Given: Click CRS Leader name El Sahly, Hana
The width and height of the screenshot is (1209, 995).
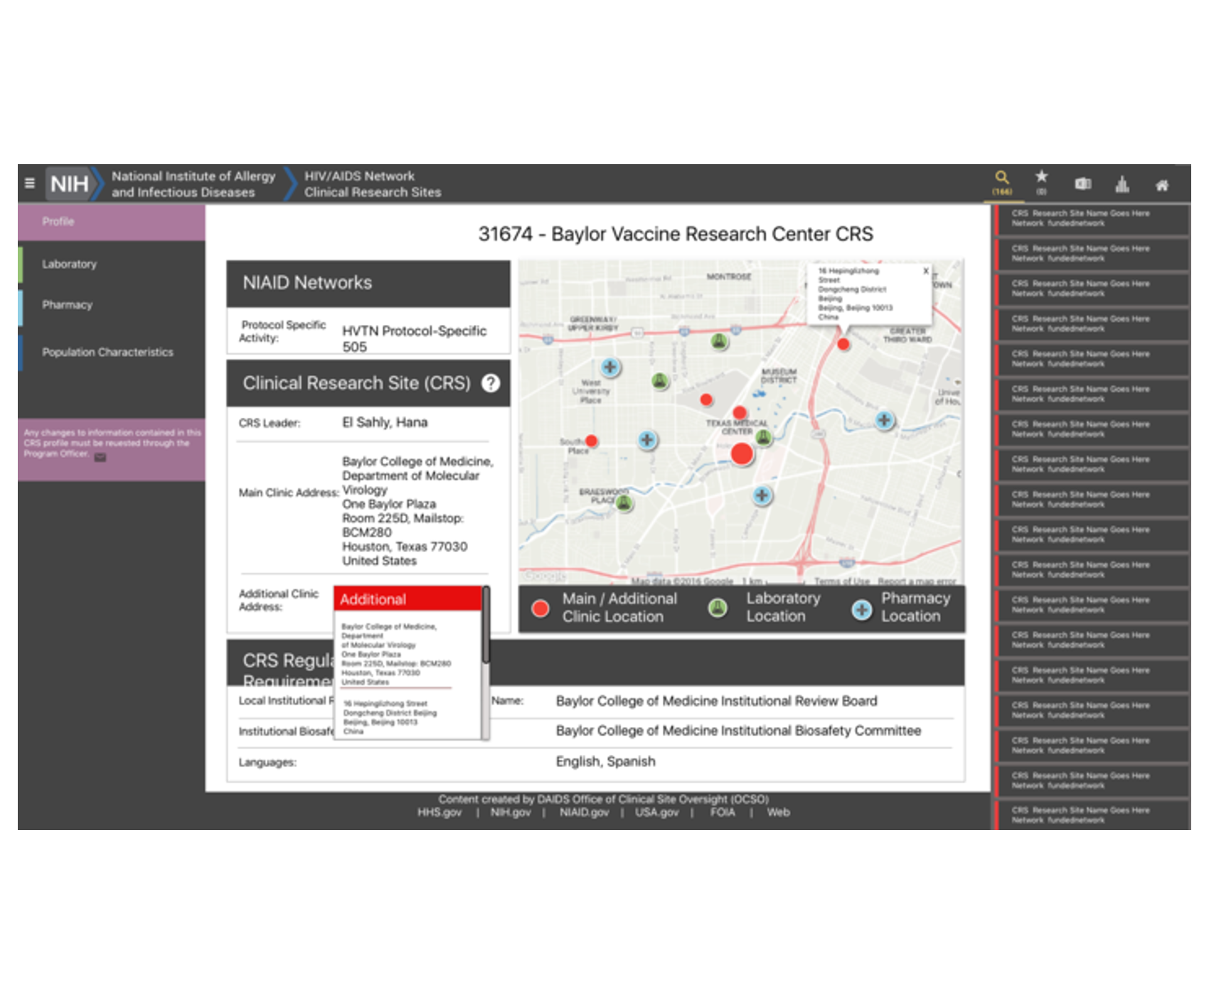Looking at the screenshot, I should click(385, 423).
